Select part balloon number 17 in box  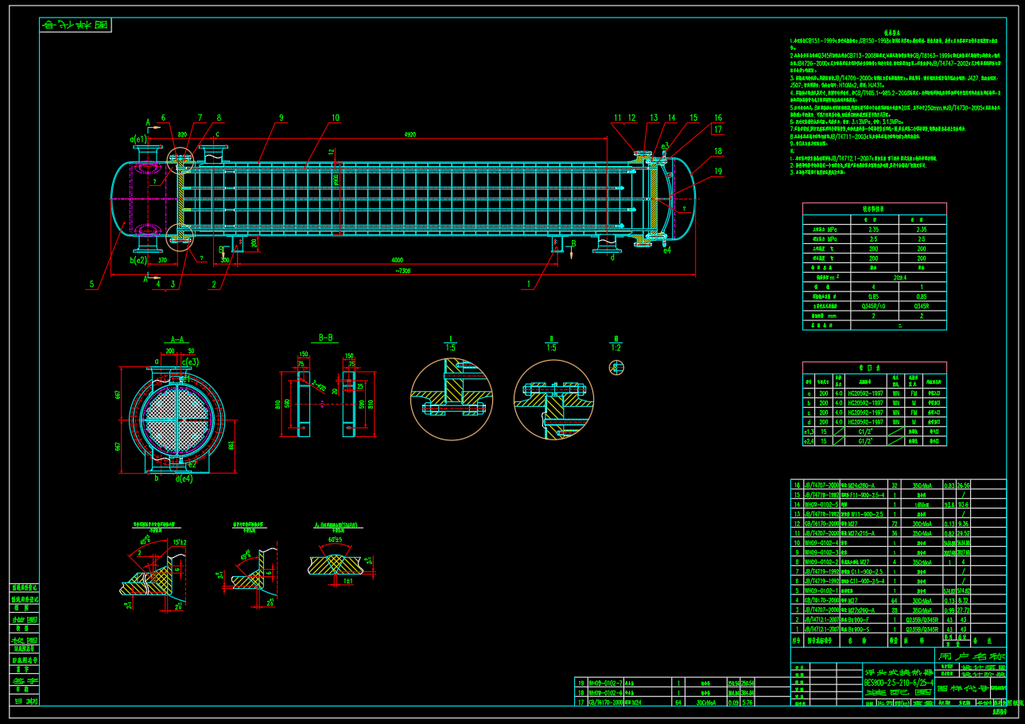coord(717,130)
